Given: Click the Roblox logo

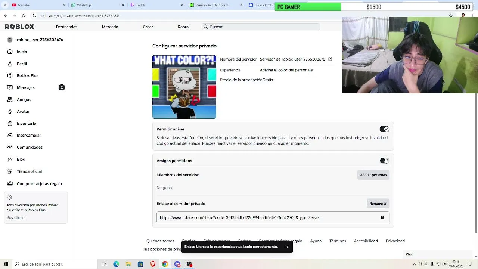Looking at the screenshot, I should point(19,27).
